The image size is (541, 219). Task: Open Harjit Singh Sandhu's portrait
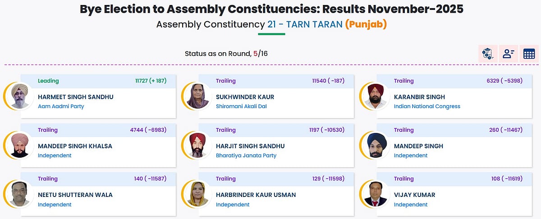[x=198, y=146]
